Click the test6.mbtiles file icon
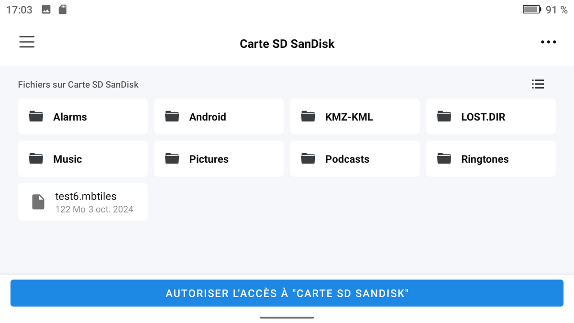This screenshot has height=323, width=574. tap(38, 202)
